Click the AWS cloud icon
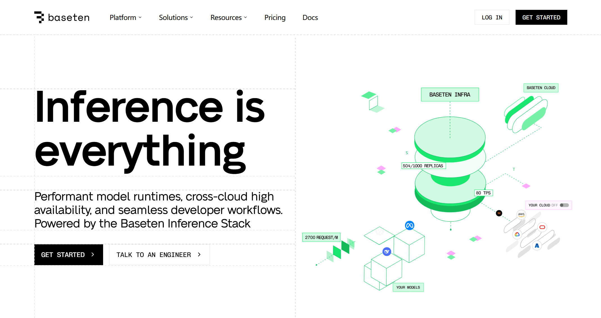This screenshot has height=318, width=601. tap(521, 215)
